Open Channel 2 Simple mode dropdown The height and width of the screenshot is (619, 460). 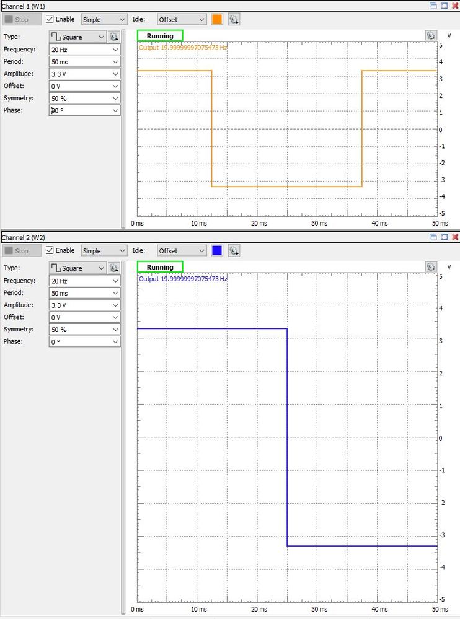[104, 251]
